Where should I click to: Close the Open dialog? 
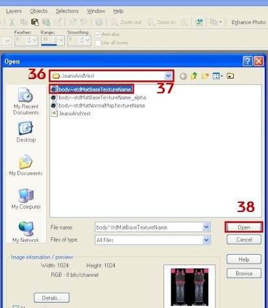tap(259, 62)
